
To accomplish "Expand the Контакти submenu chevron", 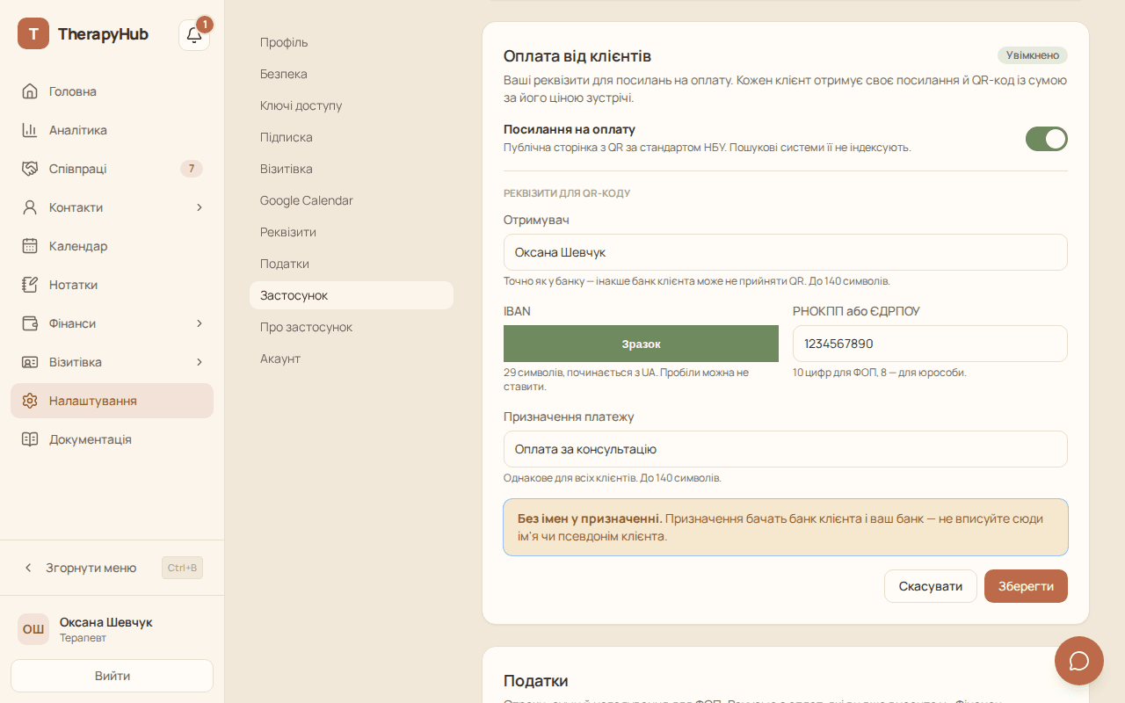I will click(x=200, y=207).
